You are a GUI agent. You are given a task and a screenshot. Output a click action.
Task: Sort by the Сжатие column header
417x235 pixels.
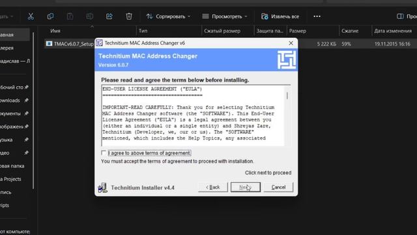coord(350,31)
